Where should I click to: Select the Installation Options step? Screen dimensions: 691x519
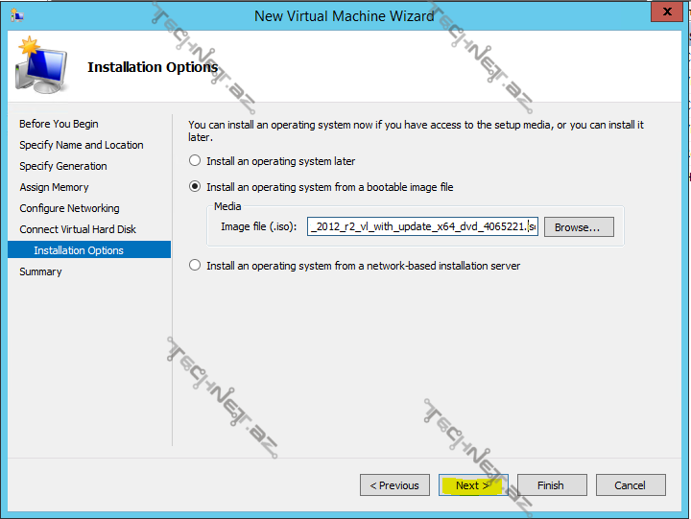coord(79,250)
